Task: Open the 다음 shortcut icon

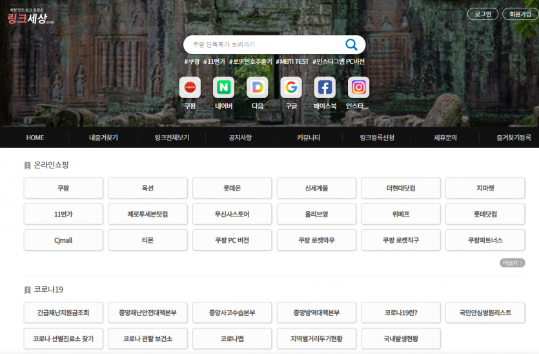Action: click(x=258, y=87)
